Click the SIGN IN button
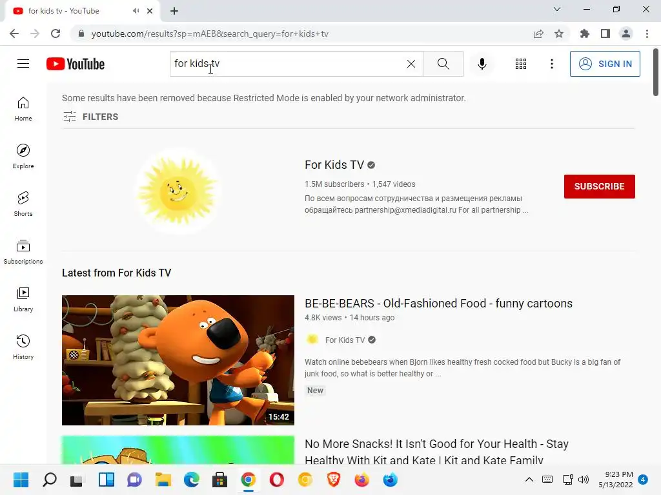661x495 pixels. pyautogui.click(x=605, y=64)
